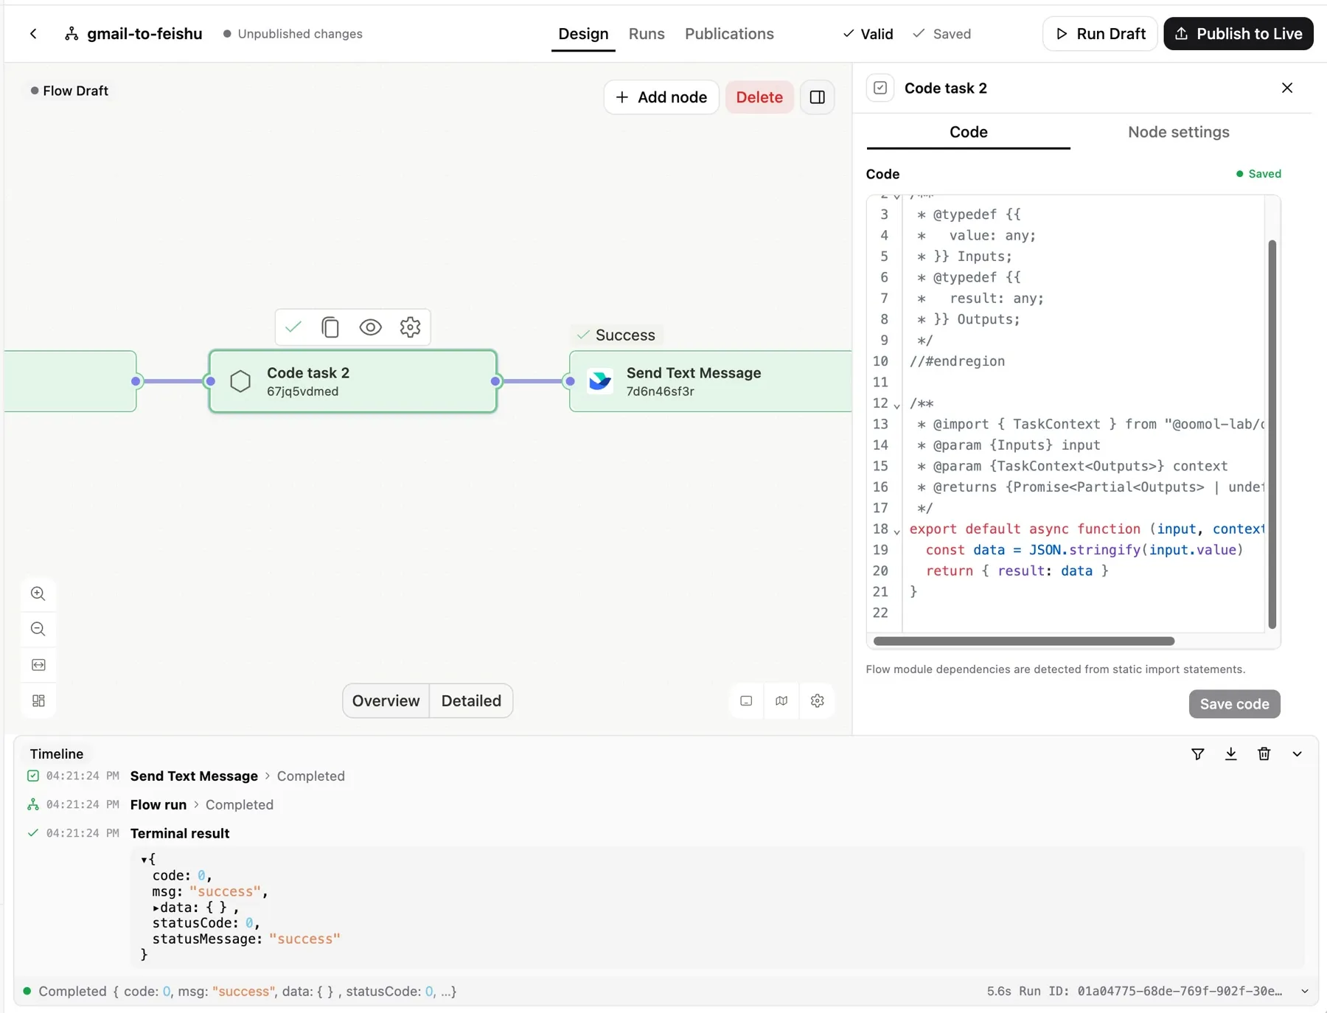Collapse the Timeline panel chevron
This screenshot has width=1327, height=1013.
[x=1298, y=754]
